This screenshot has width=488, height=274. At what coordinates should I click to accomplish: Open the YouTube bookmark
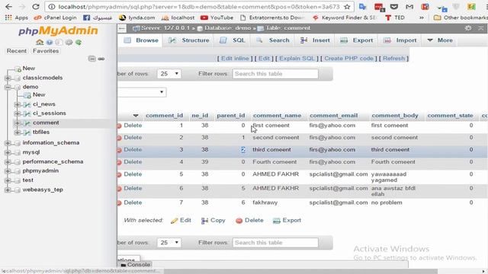pos(217,18)
